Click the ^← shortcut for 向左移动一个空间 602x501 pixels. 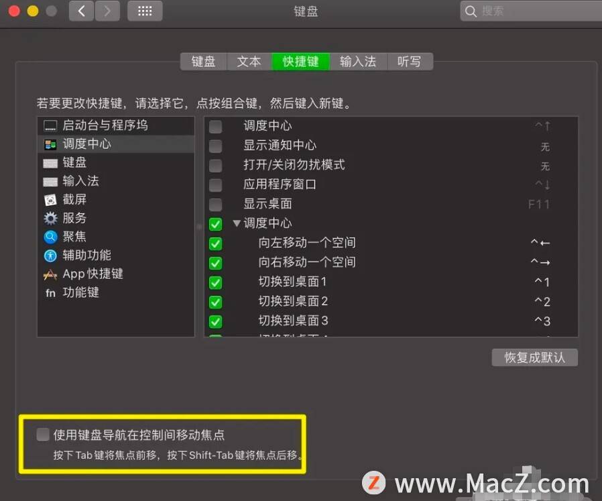point(540,243)
